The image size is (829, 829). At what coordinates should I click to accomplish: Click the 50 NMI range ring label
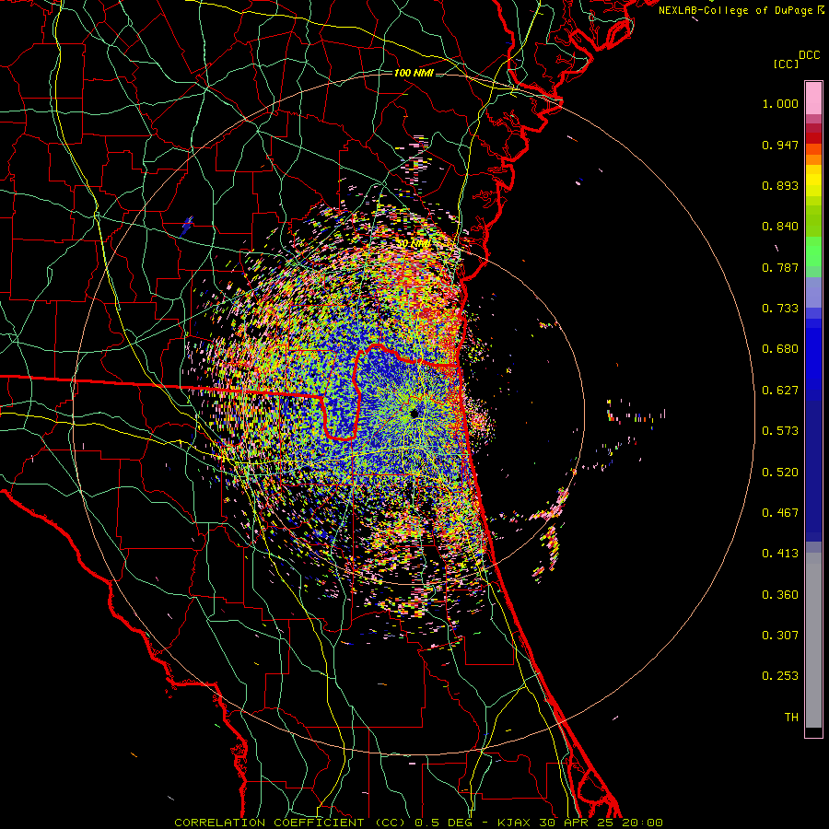coord(413,244)
